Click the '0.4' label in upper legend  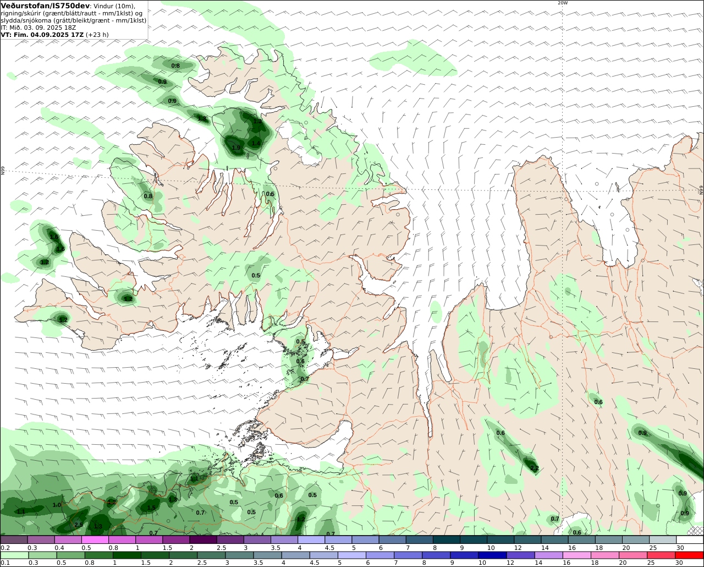click(59, 548)
